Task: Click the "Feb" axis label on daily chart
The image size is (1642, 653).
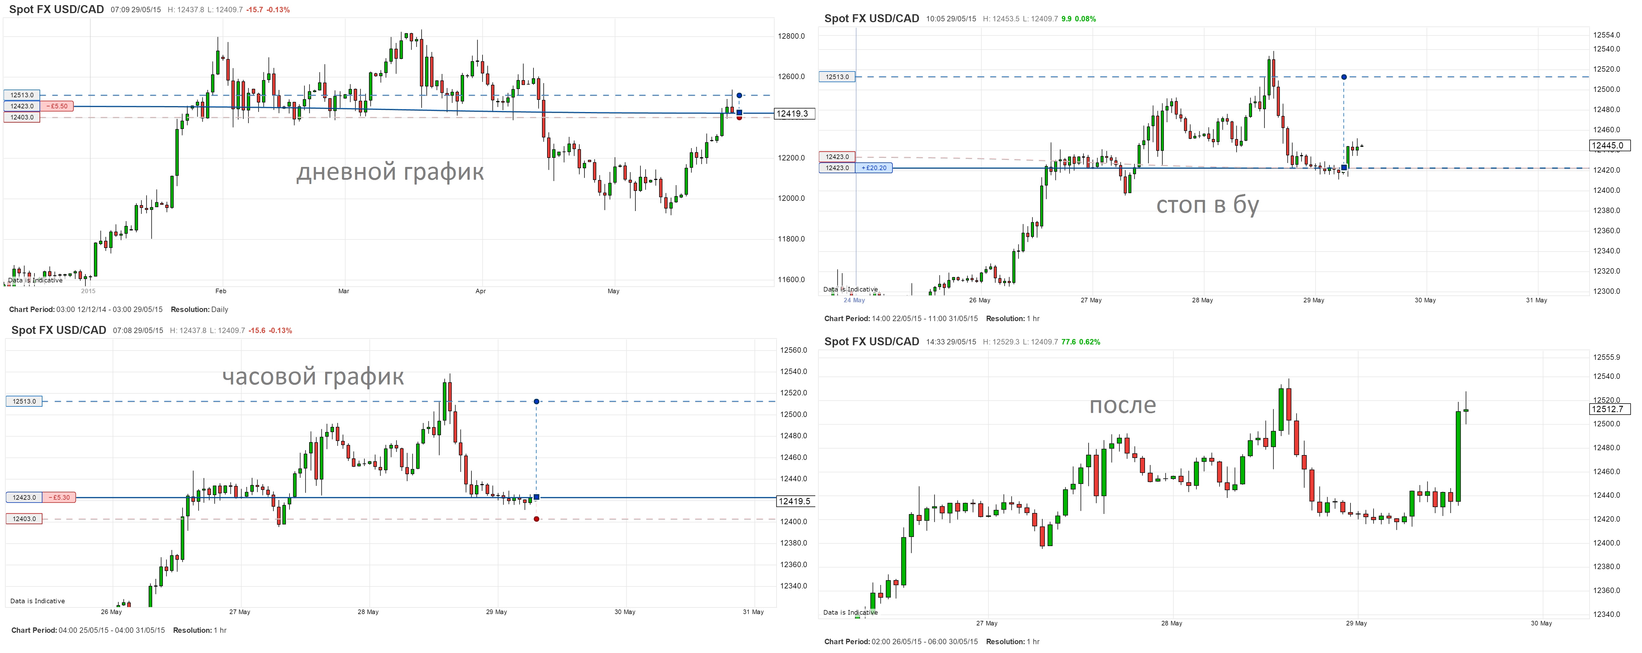Action: coord(221,291)
